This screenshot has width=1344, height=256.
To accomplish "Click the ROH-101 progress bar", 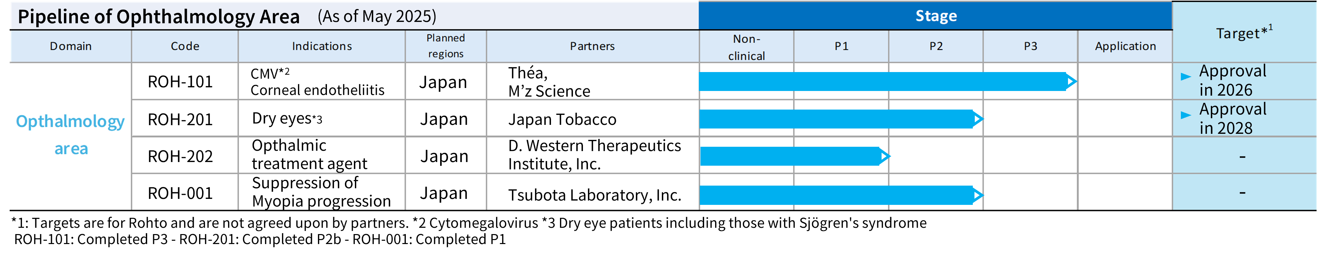I will (x=882, y=82).
